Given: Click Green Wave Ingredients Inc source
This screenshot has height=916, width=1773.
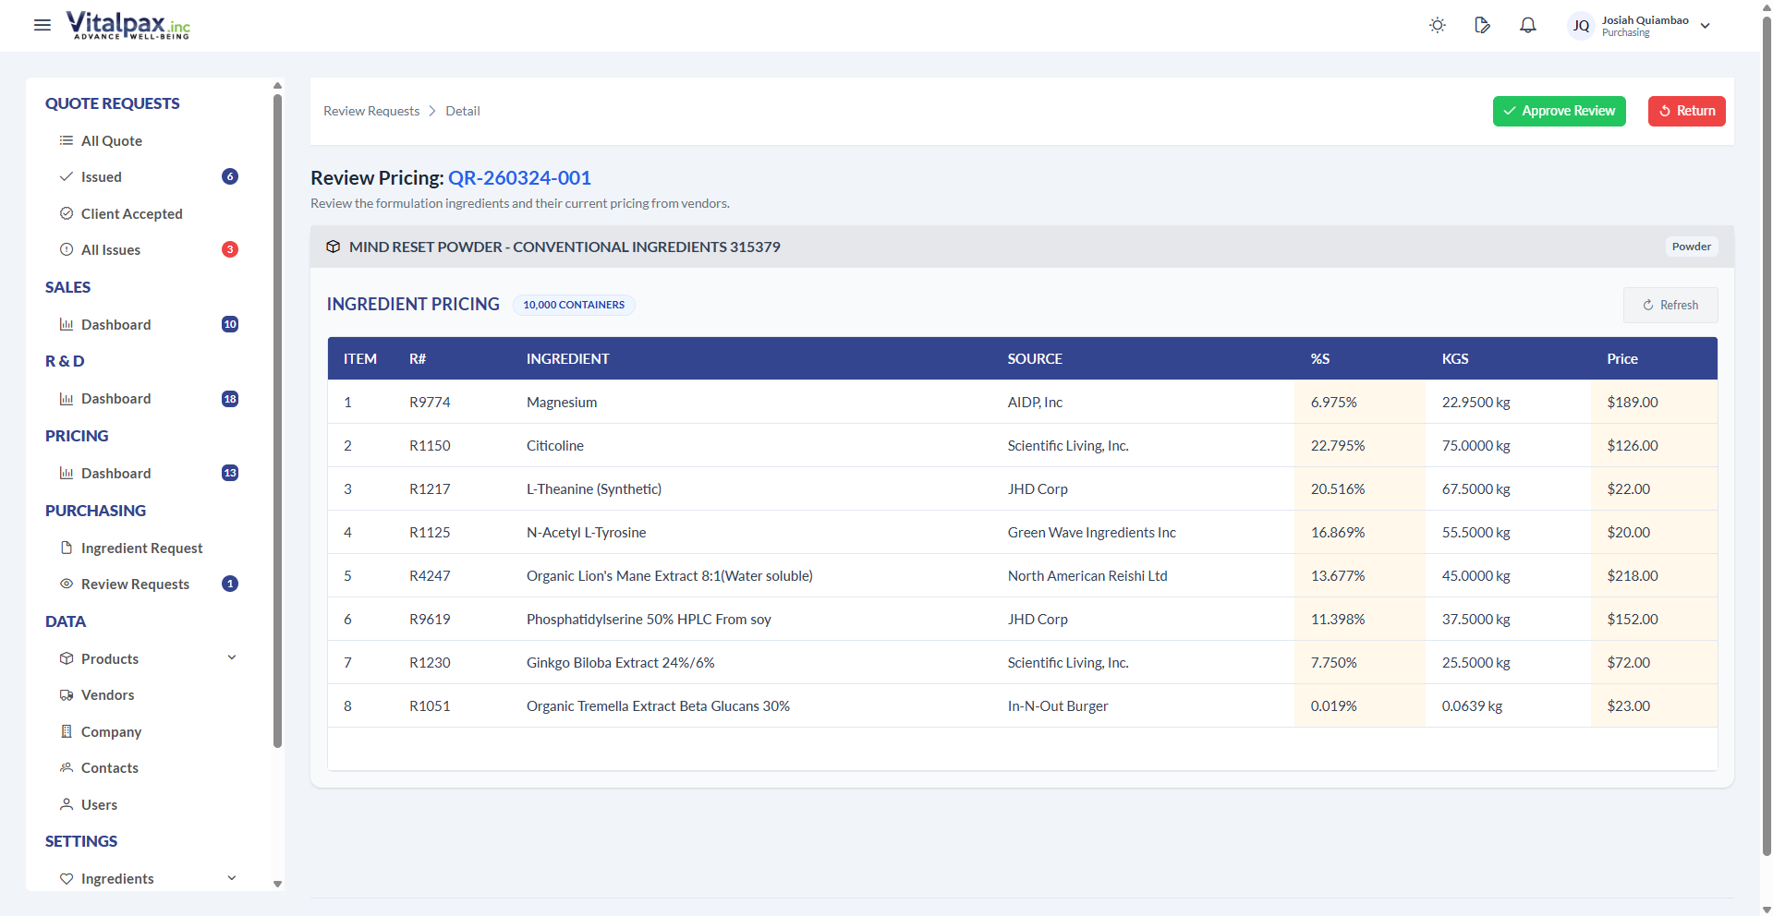Looking at the screenshot, I should tap(1091, 532).
